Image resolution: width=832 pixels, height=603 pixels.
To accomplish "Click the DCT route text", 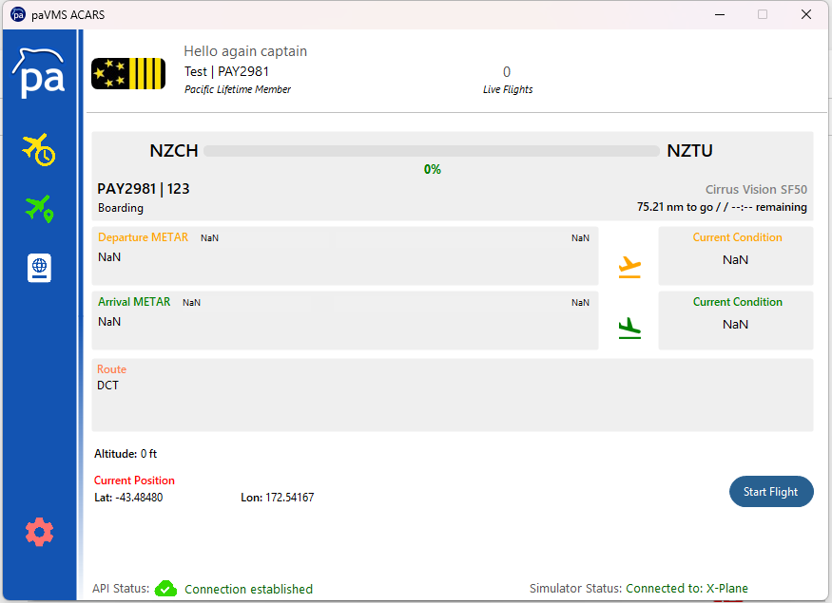I will (107, 386).
